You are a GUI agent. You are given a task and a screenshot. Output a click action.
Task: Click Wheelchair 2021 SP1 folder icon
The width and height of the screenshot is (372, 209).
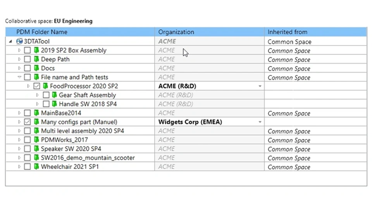tap(36, 167)
